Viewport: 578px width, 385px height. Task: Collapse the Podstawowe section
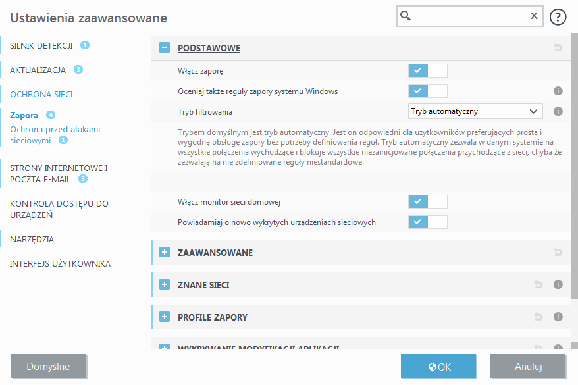(165, 48)
